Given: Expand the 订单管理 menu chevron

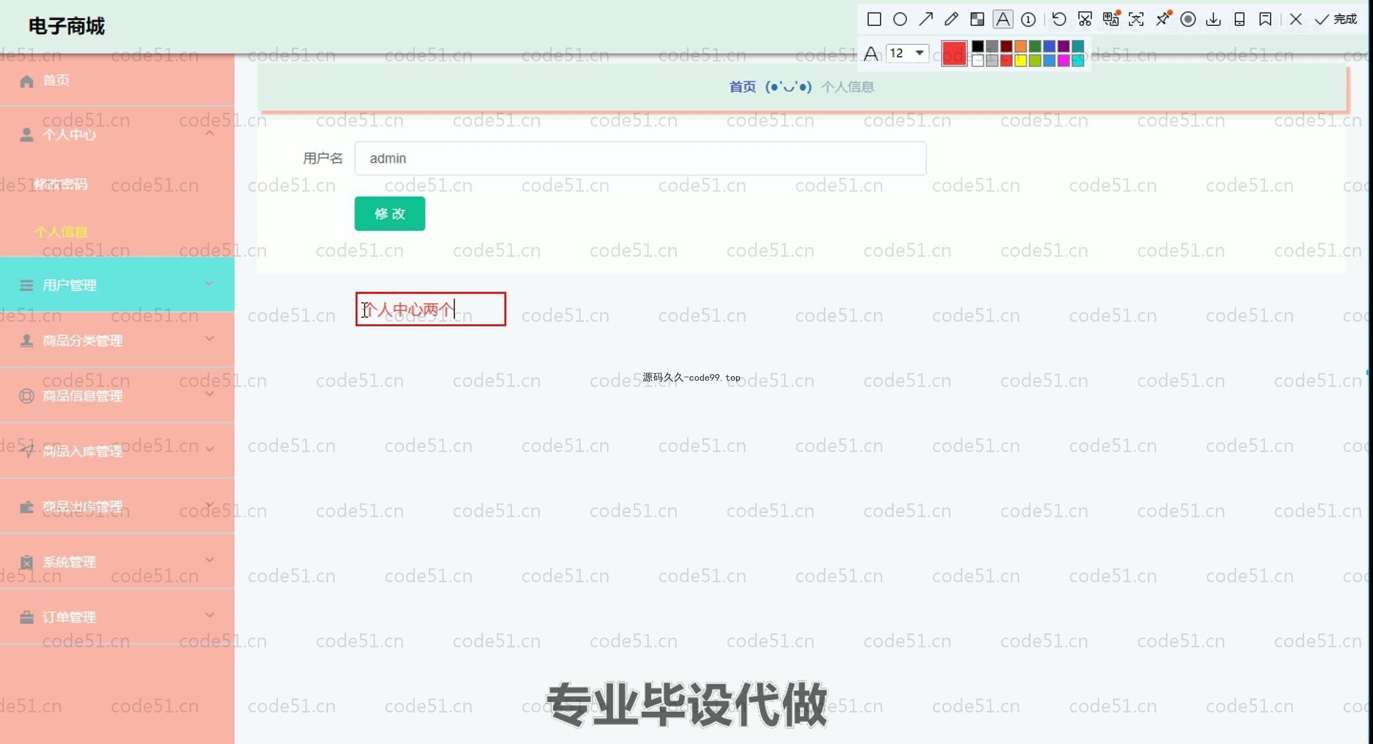Looking at the screenshot, I should tap(210, 615).
